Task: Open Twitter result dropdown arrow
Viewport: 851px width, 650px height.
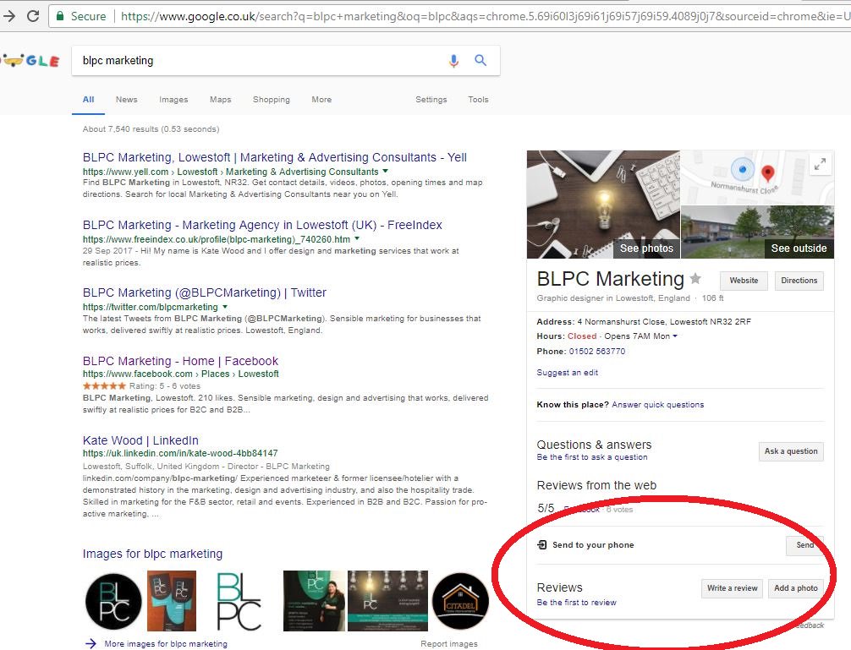Action: pyautogui.click(x=225, y=306)
